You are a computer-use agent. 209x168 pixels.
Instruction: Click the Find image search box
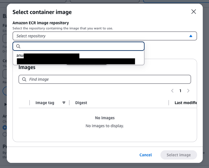[104, 79]
